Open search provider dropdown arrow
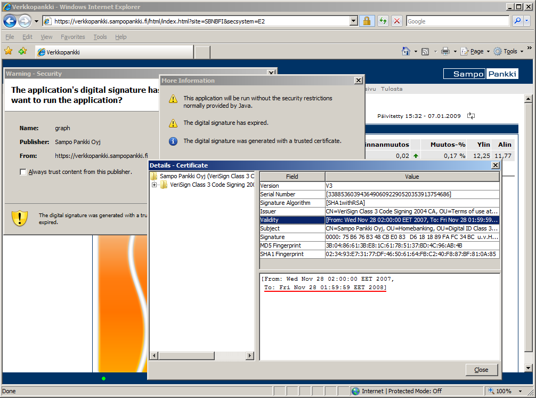This screenshot has width=536, height=398. [x=527, y=21]
